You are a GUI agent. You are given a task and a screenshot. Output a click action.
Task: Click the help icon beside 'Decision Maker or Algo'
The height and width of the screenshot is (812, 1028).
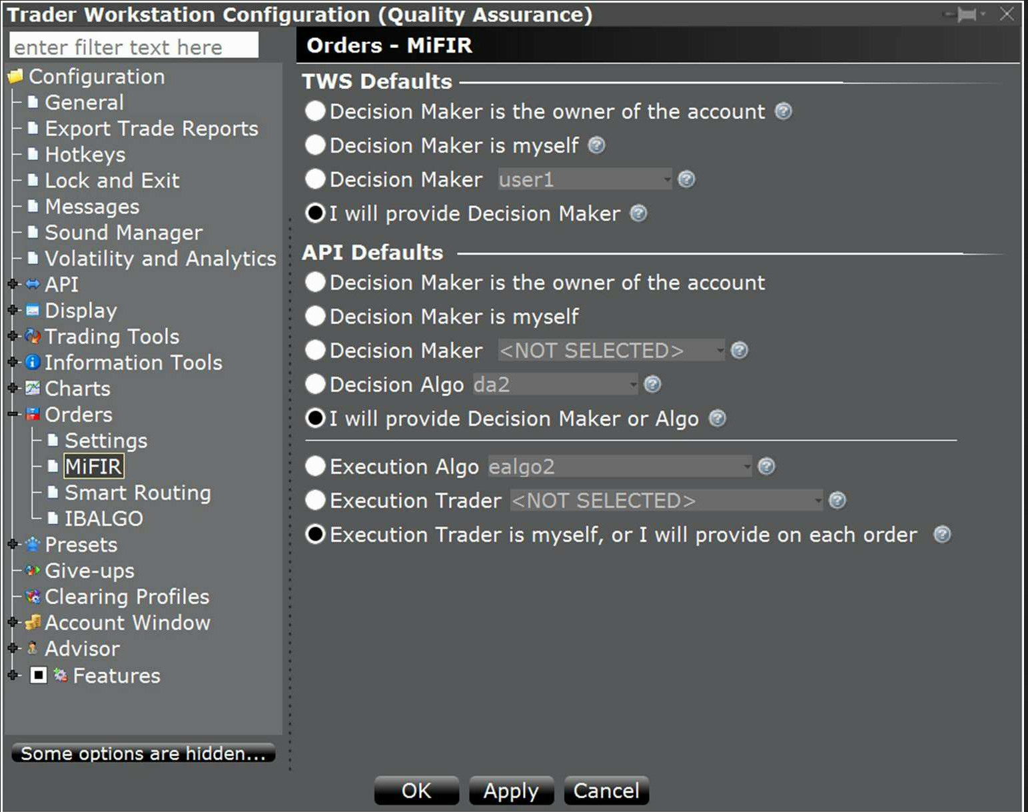(x=718, y=419)
